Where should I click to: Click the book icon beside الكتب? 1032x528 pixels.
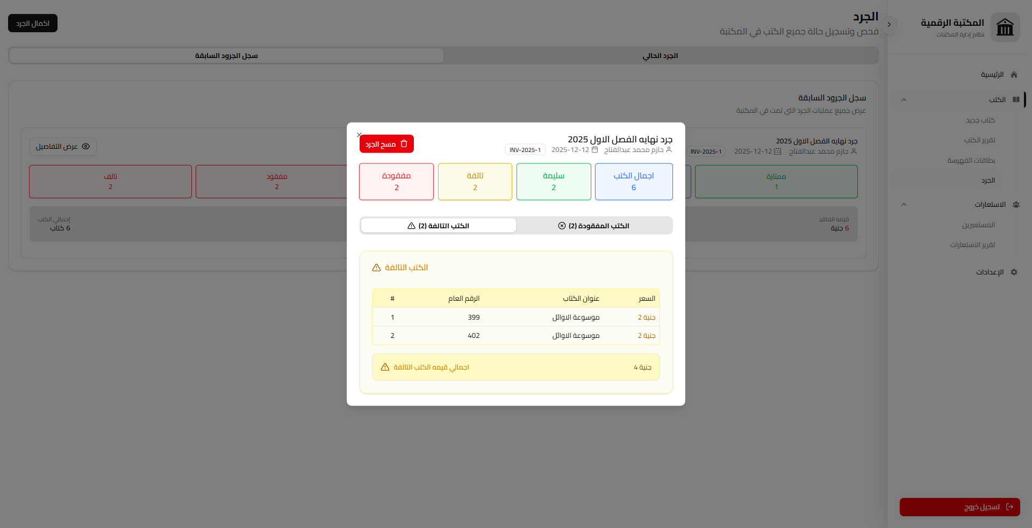coord(1016,99)
